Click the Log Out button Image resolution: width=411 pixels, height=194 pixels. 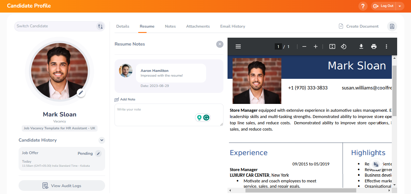(x=383, y=6)
